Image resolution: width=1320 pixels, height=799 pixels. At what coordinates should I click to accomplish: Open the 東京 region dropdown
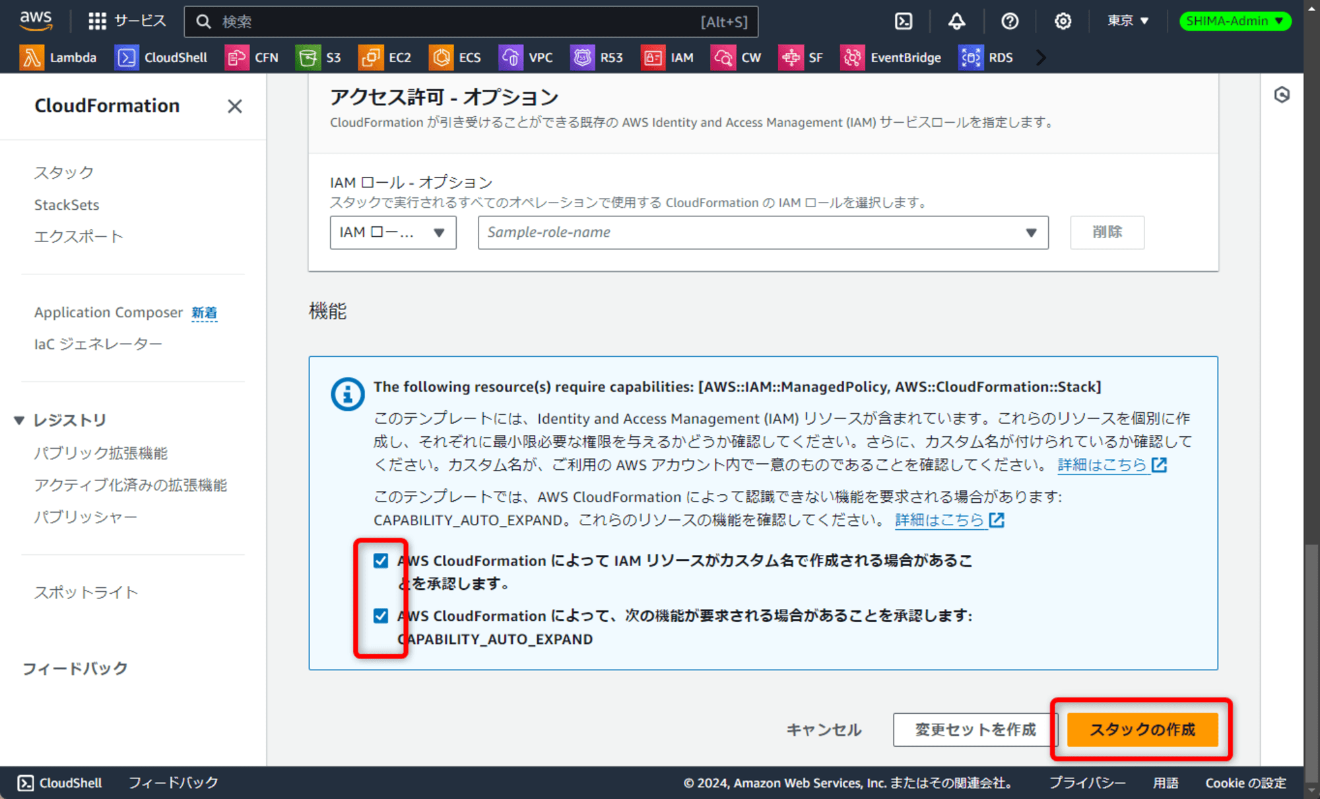pyautogui.click(x=1128, y=21)
